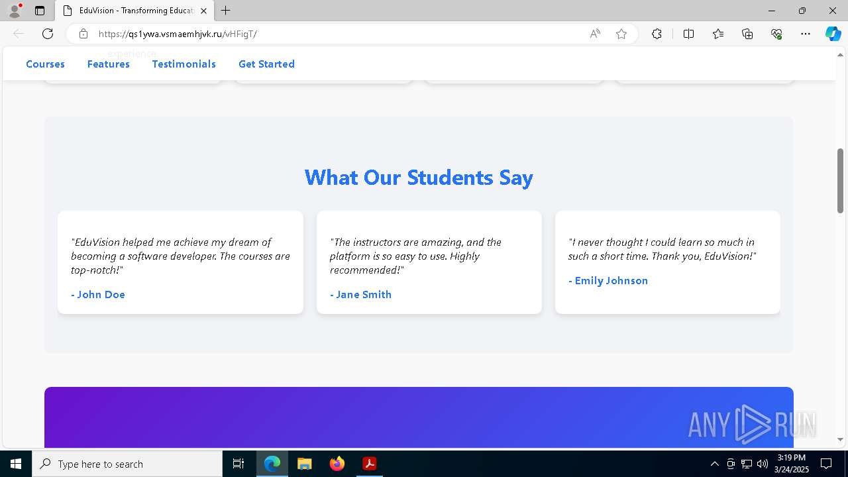Open Microsoft Edge in the taskbar
The width and height of the screenshot is (848, 477).
(x=272, y=464)
